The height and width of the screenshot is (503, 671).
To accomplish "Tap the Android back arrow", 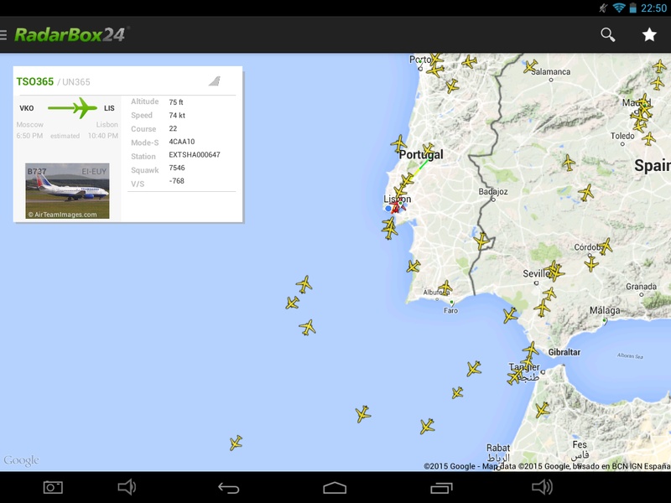I will tap(228, 488).
